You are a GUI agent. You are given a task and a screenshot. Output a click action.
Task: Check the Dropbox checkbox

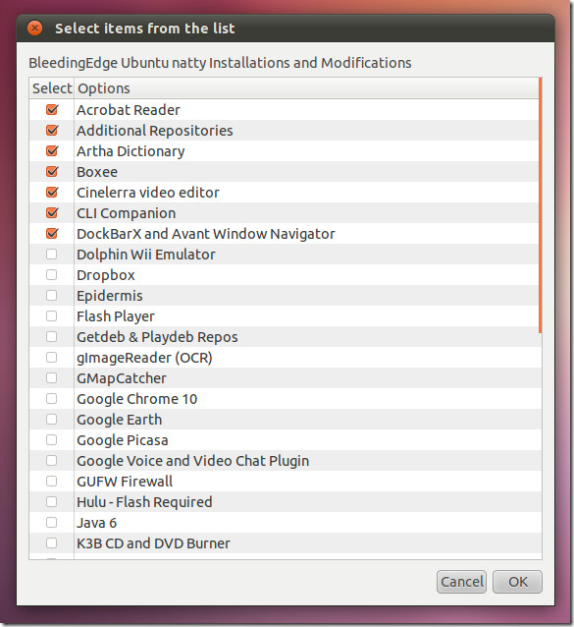pyautogui.click(x=51, y=275)
